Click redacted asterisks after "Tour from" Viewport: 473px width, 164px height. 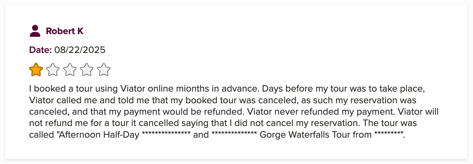pyautogui.click(x=387, y=134)
